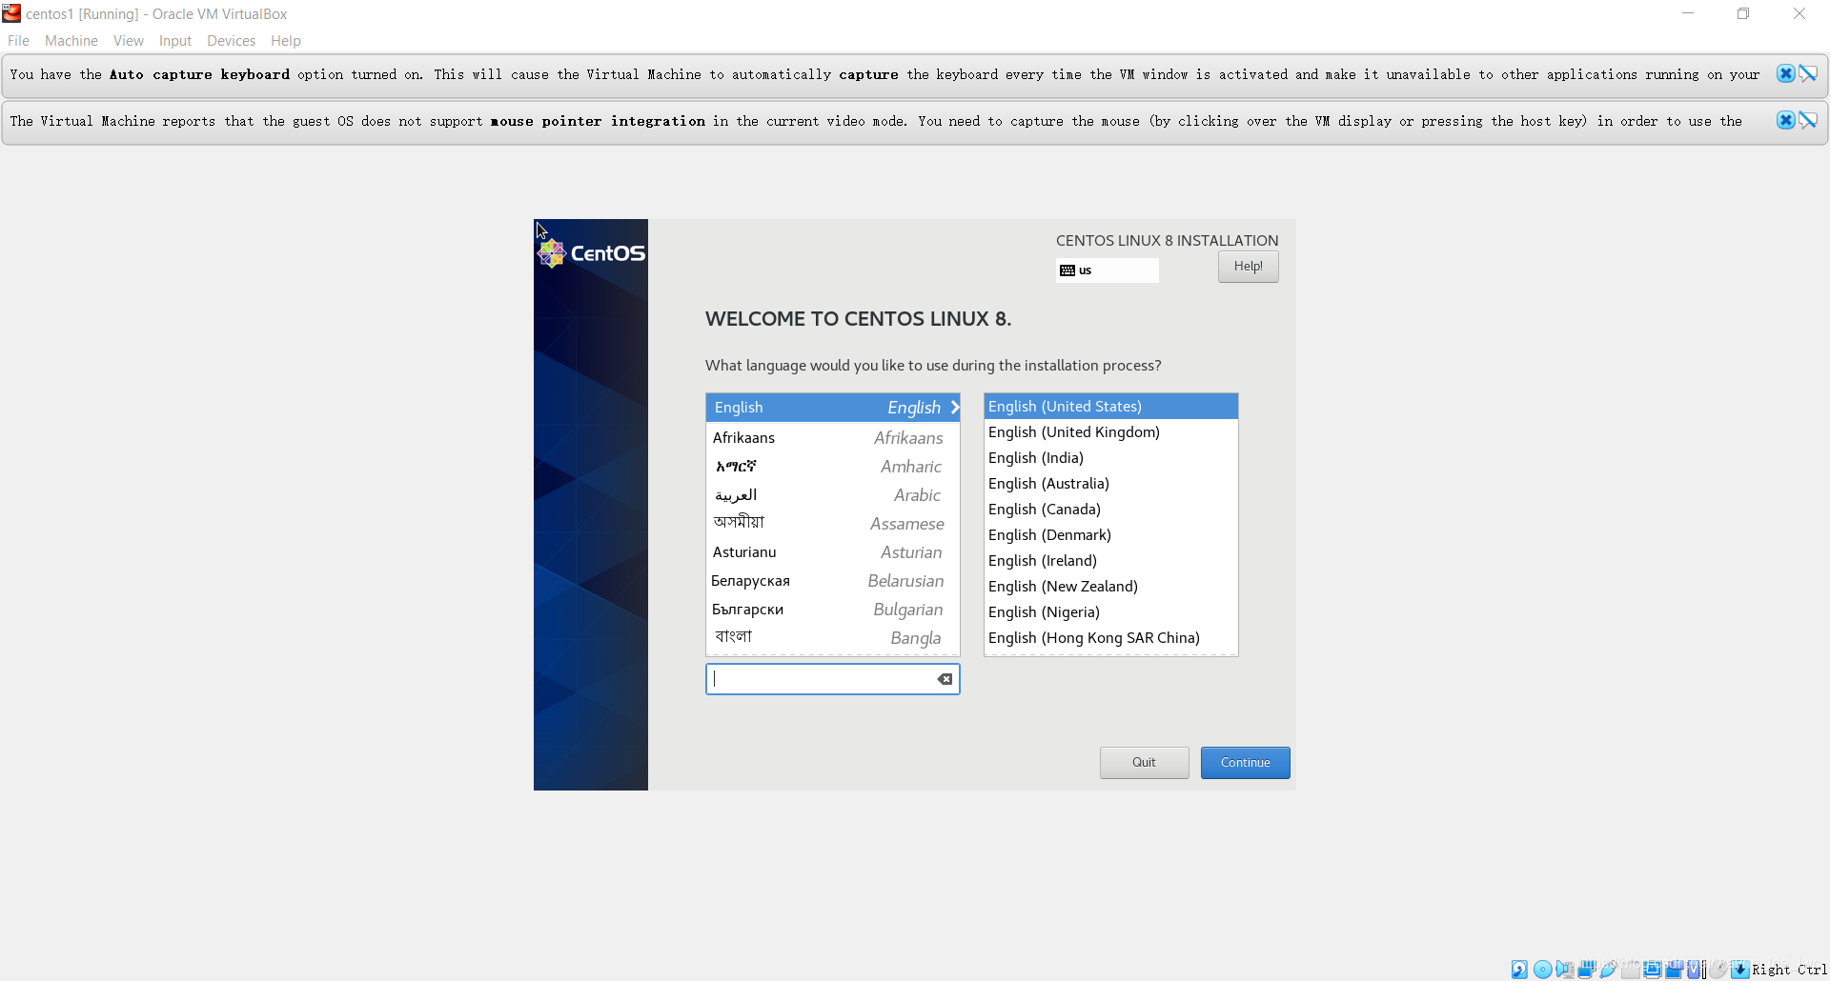This screenshot has width=1830, height=981.
Task: Select Bulgarian in language list
Action: (832, 610)
